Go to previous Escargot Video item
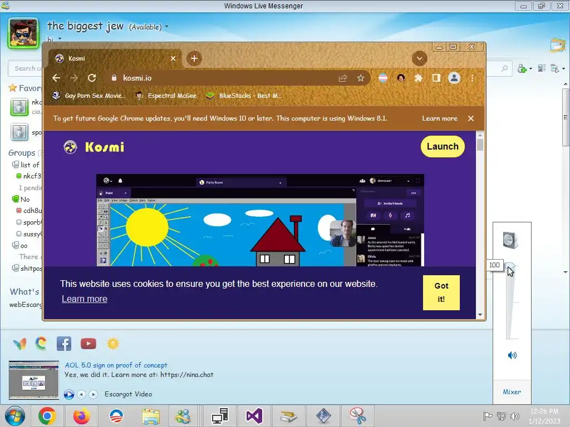 (x=82, y=394)
